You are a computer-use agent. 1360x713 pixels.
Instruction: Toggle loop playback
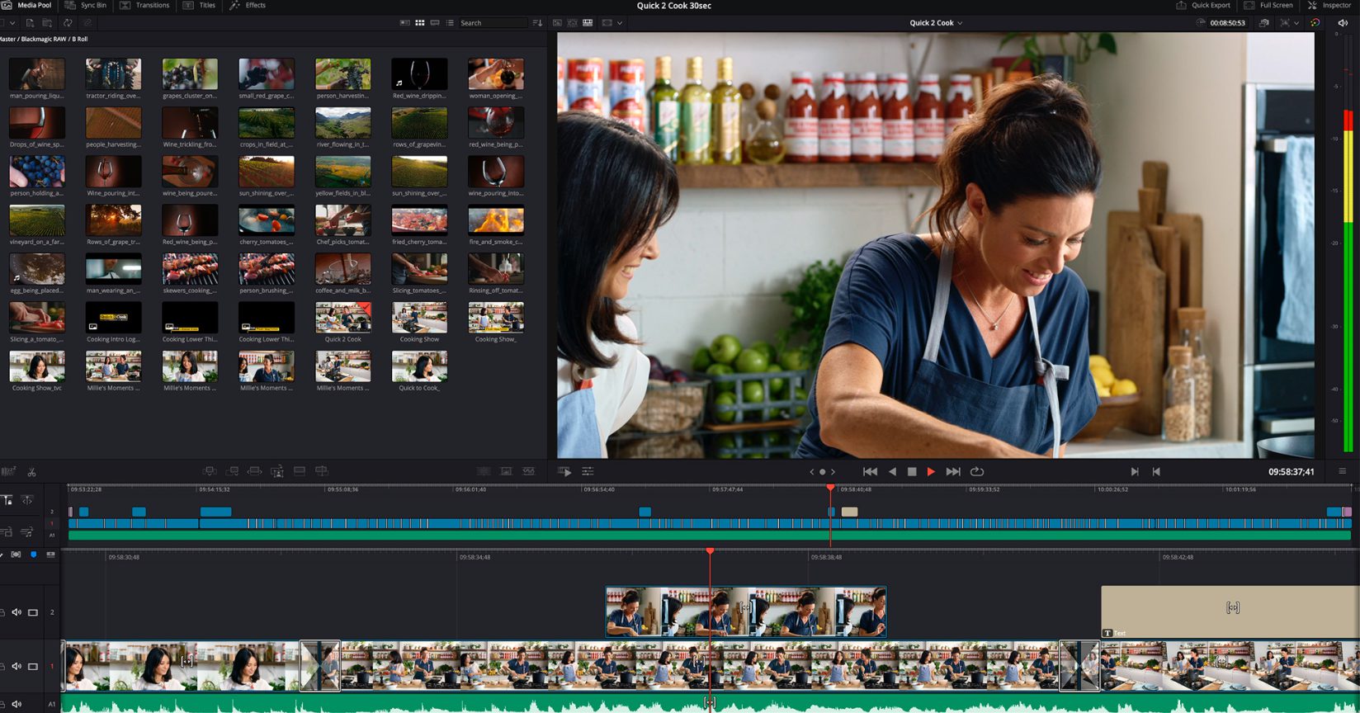(977, 471)
